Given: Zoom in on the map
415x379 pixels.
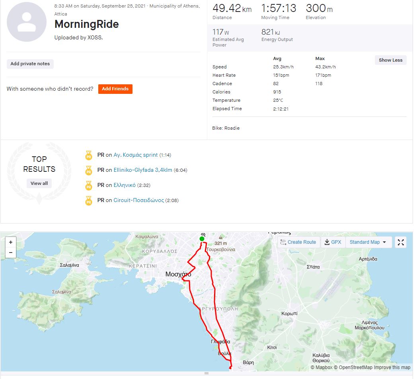Looking at the screenshot, I should coord(10,242).
